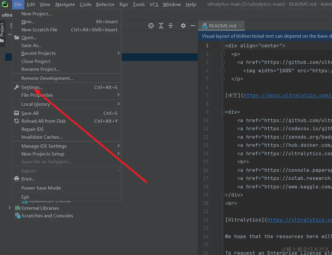Image resolution: width=332 pixels, height=255 pixels.
Task: Choose Reload All from Disk
Action: 67,121
